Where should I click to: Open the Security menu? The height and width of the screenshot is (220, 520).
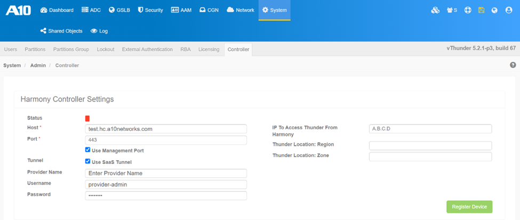[x=150, y=10]
